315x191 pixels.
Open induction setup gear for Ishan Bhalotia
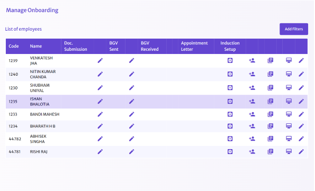tap(230, 102)
